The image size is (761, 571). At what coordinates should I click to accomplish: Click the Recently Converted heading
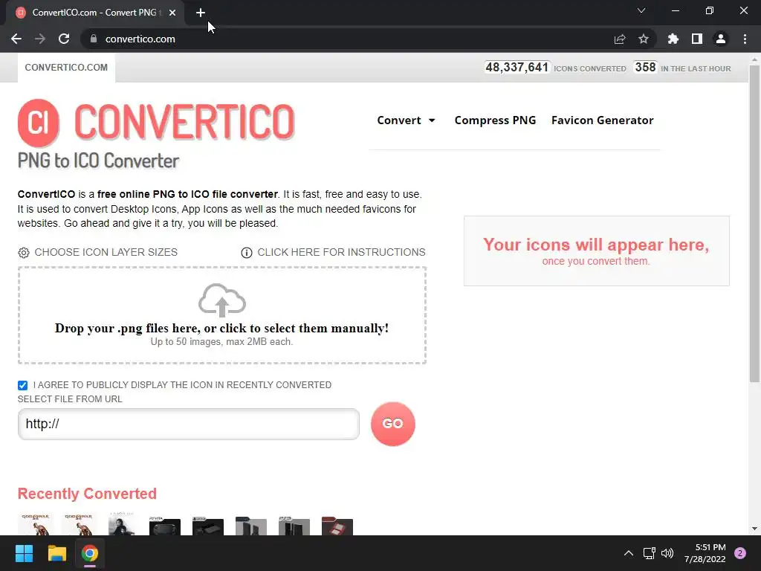click(88, 494)
